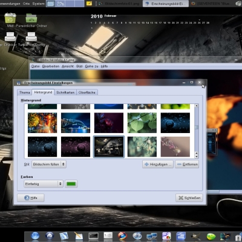Click the Hinzufügen button
This screenshot has height=242, width=242.
point(158,165)
